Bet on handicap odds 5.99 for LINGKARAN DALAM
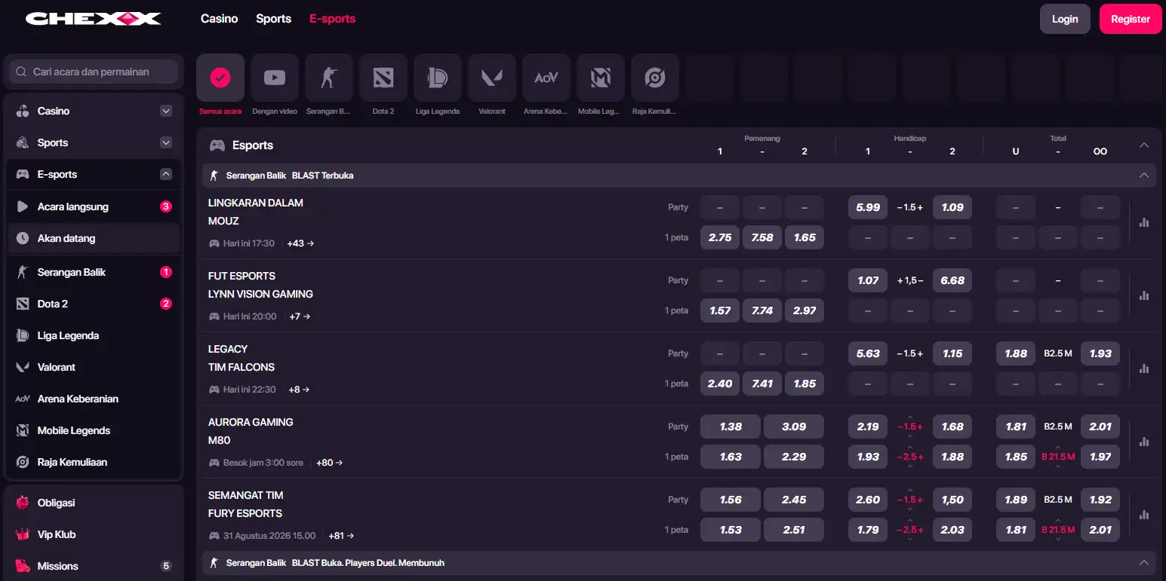Viewport: 1166px width, 581px height. tap(868, 207)
